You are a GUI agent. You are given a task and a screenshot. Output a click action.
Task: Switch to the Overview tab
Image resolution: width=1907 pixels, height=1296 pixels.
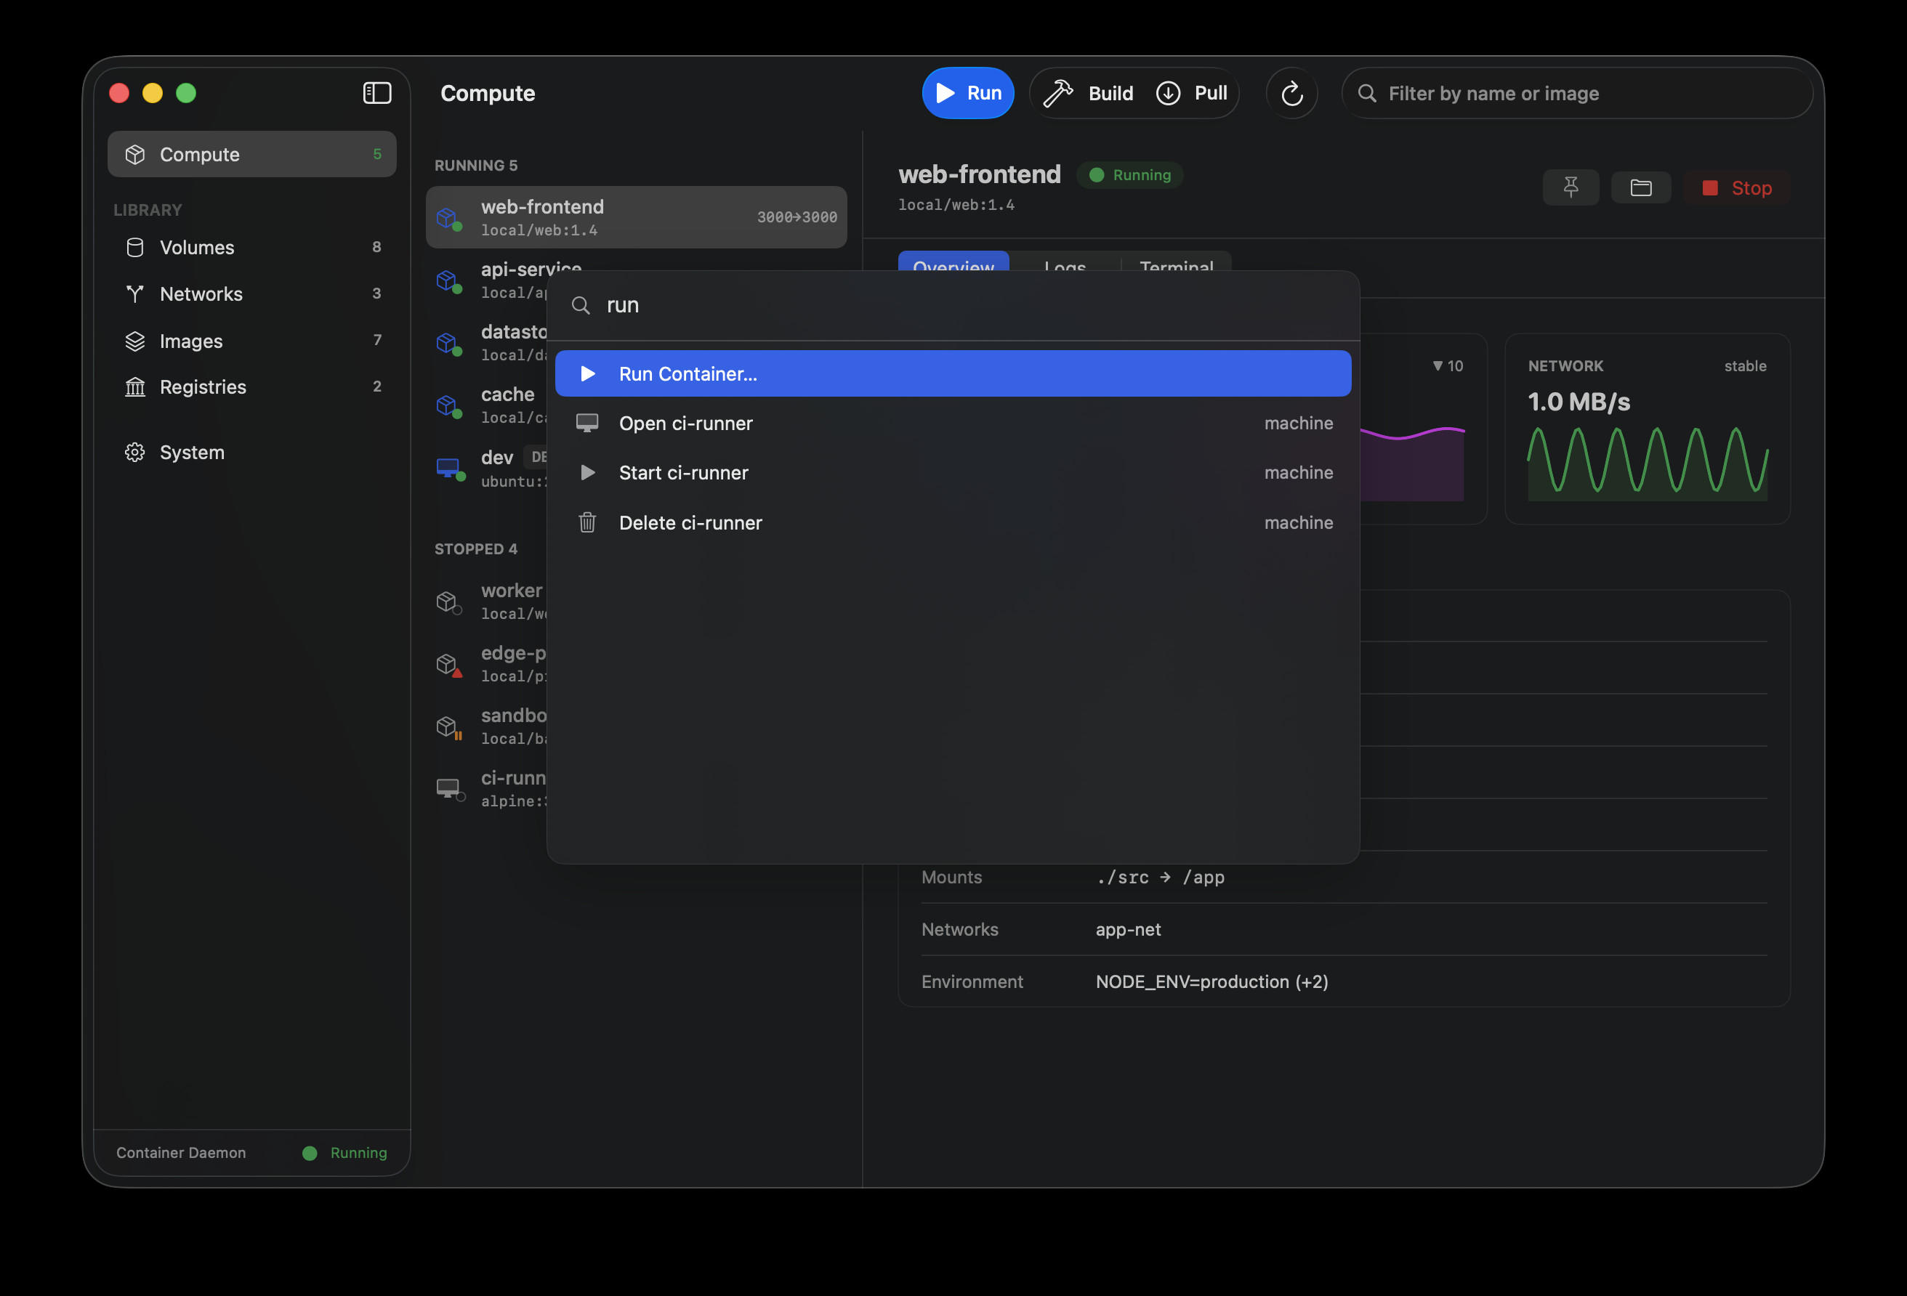(x=954, y=262)
